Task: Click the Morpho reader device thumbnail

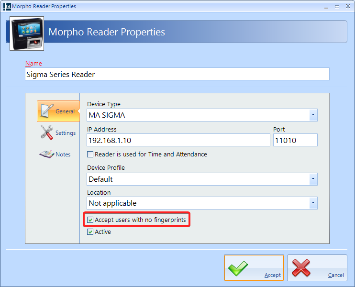Action: point(27,33)
